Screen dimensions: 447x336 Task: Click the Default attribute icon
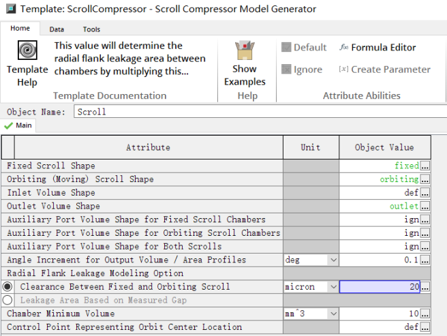286,48
